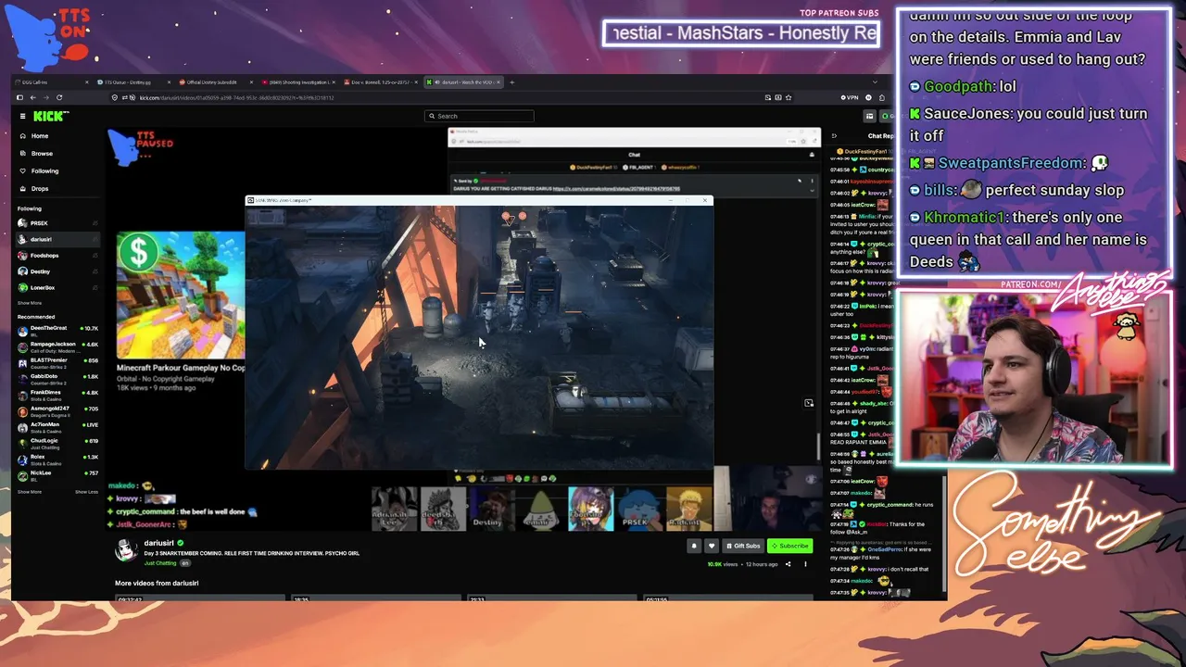
Task: Open Destiny channel from Following list
Action: [57, 271]
